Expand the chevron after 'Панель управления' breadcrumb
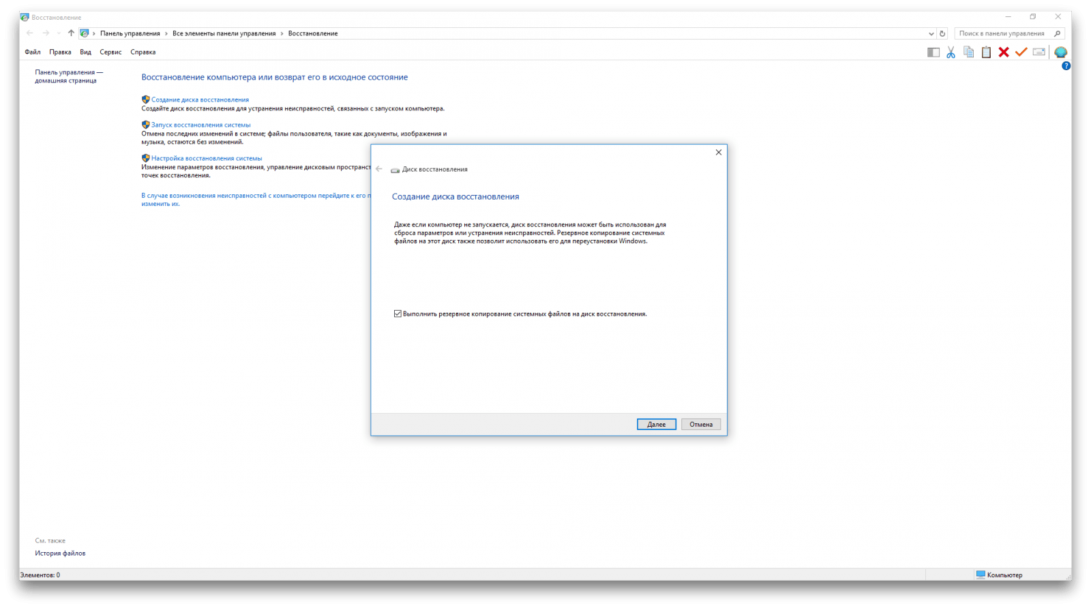The image size is (1091, 608). click(166, 33)
